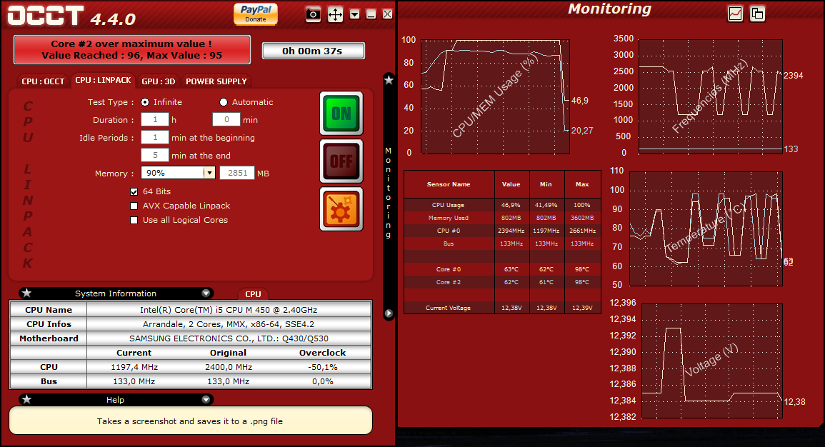Stop the test with the OFF button
Image resolution: width=825 pixels, height=447 pixels.
coord(341,161)
